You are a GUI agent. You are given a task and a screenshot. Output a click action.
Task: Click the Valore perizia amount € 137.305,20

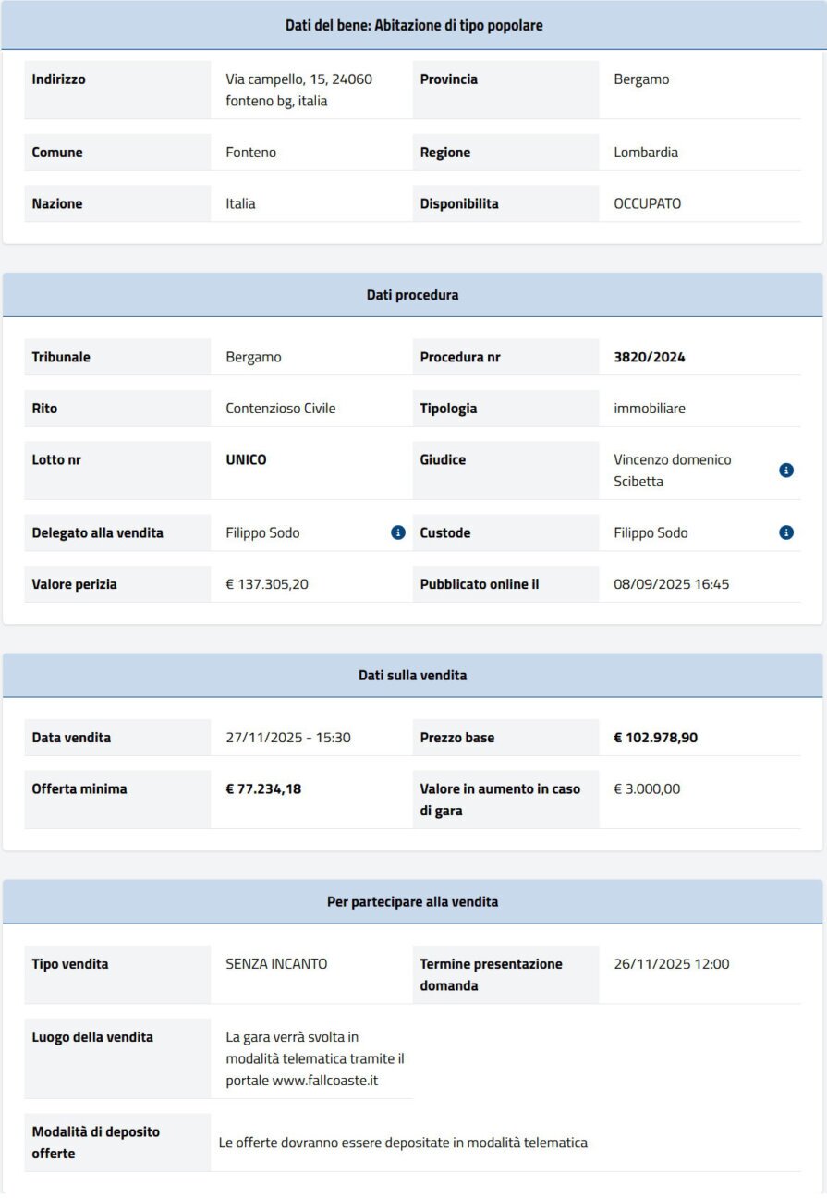click(x=267, y=584)
